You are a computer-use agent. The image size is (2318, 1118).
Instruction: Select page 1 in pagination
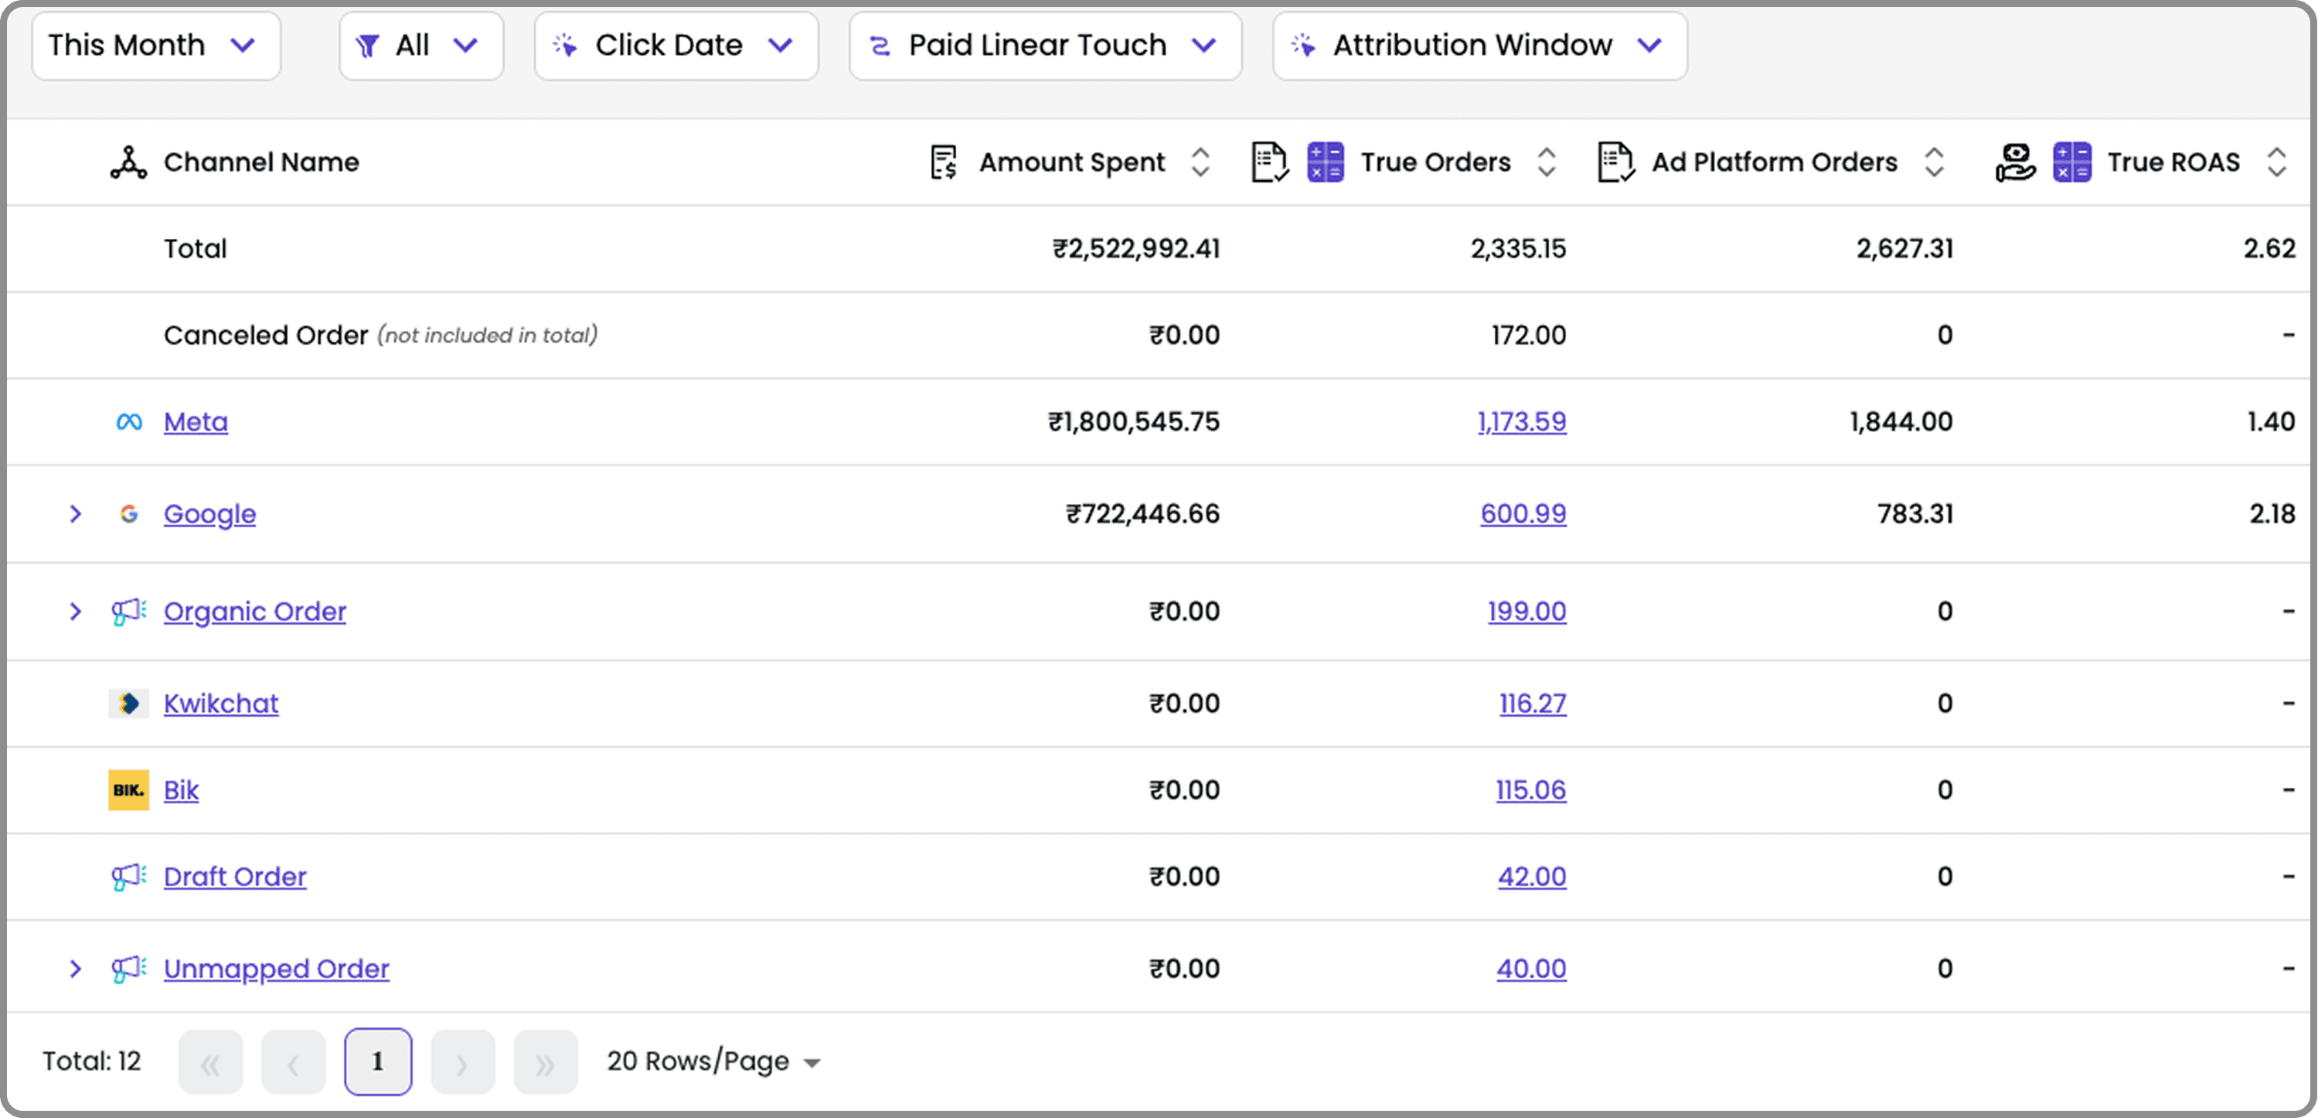tap(378, 1062)
